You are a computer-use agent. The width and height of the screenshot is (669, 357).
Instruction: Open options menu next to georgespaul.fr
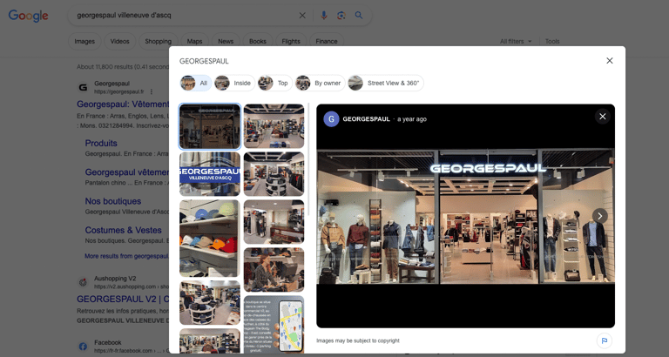pos(151,91)
